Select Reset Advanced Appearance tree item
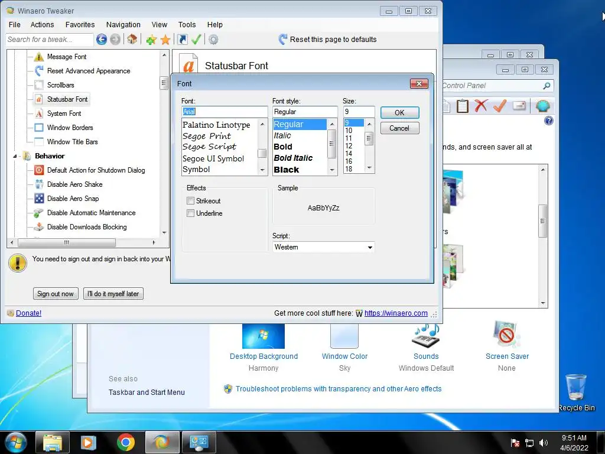The image size is (605, 454). click(89, 71)
